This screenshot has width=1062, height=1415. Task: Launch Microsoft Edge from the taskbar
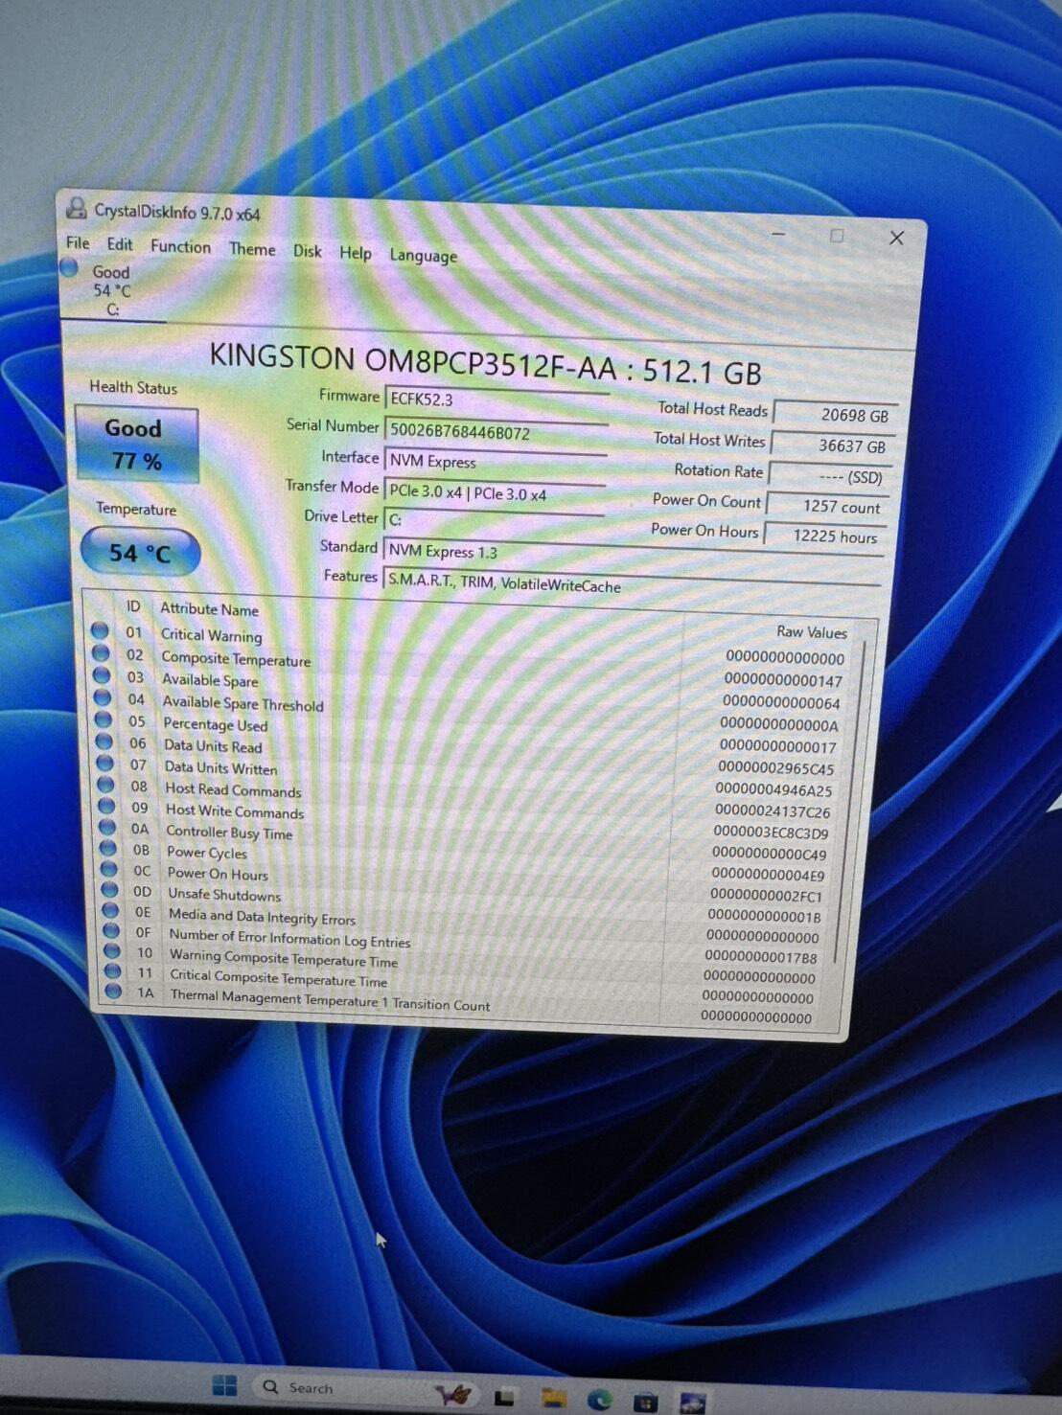[600, 1400]
